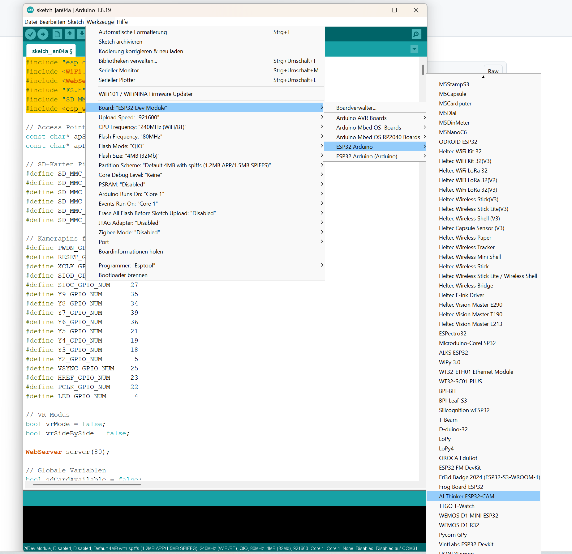The height and width of the screenshot is (554, 572).
Task: Select Boardverwalter from the Board submenu
Action: (x=356, y=108)
